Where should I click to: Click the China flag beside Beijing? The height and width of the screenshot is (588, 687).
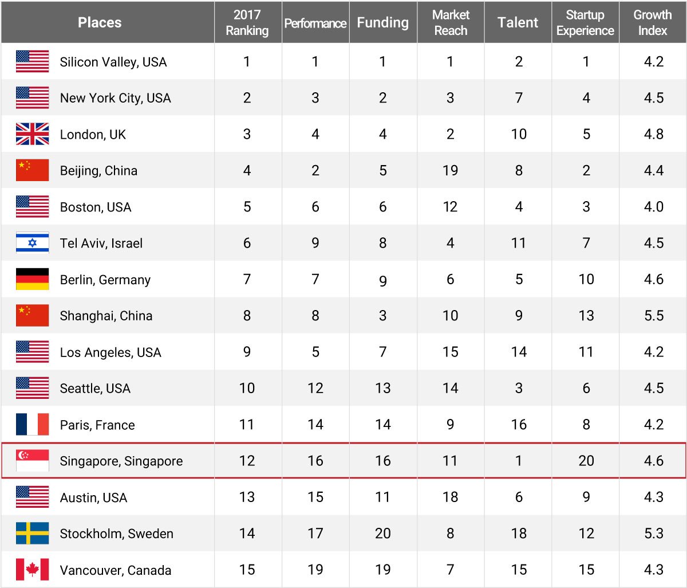[32, 170]
